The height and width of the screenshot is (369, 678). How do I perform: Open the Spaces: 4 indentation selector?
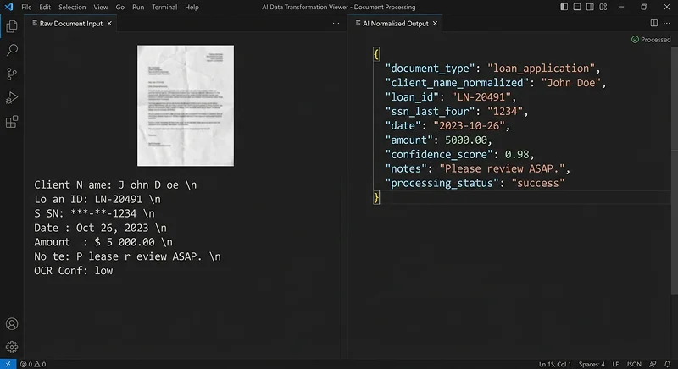[592, 364]
